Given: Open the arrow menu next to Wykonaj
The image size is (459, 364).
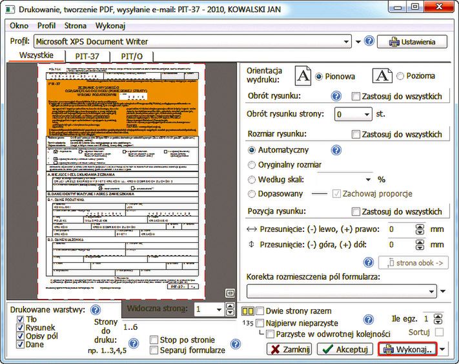Looking at the screenshot, I should [x=443, y=349].
